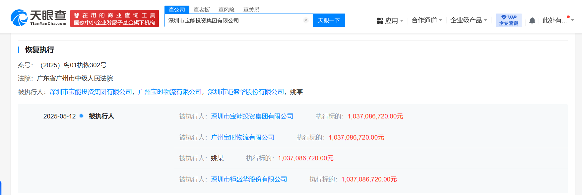Open 深圳市宝能投资集团有限公司 link in 被执行人 summary line
Image resolution: width=582 pixels, height=195 pixels.
click(91, 92)
